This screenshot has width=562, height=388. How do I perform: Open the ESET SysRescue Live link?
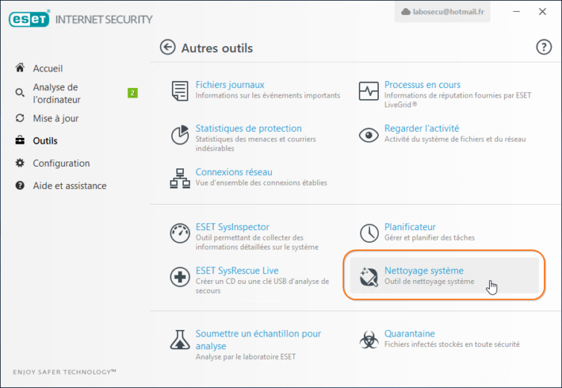[237, 271]
